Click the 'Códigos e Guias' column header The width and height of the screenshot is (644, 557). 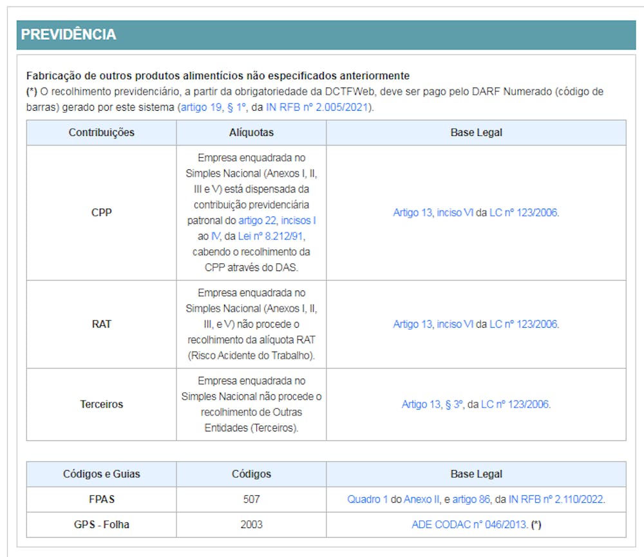click(101, 474)
